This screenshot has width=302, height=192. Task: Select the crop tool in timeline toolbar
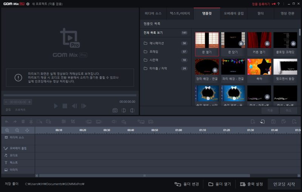pos(73,122)
